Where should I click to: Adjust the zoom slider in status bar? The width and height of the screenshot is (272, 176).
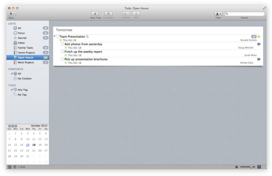(252, 167)
